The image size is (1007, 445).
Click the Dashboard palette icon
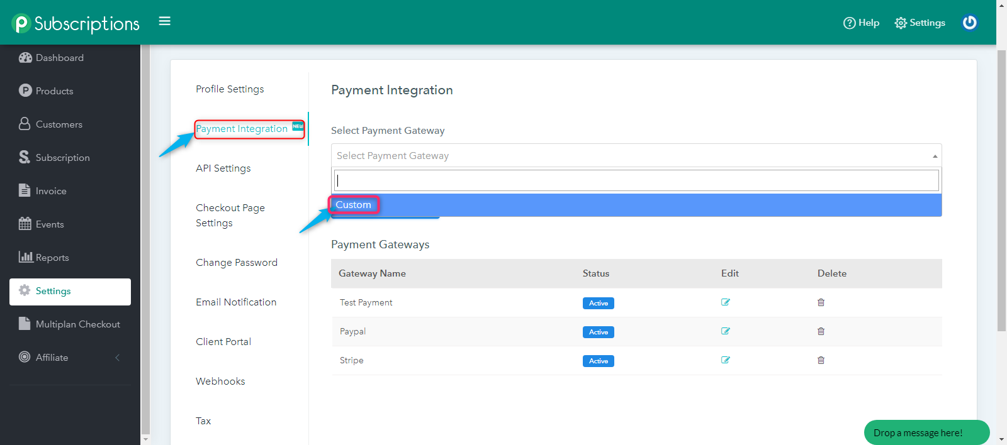click(x=25, y=58)
